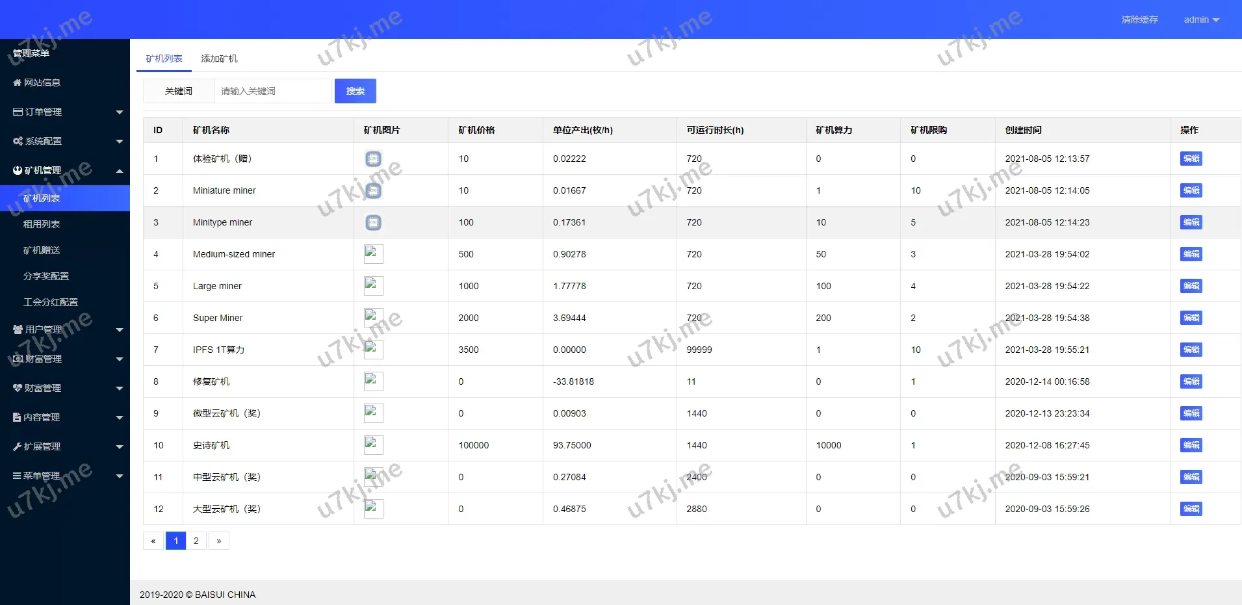Open the admin account dropdown

tap(1200, 19)
